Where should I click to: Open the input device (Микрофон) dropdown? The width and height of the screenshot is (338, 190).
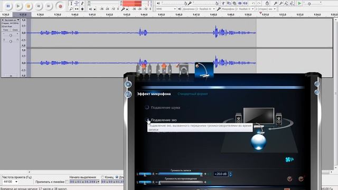click(238, 9)
